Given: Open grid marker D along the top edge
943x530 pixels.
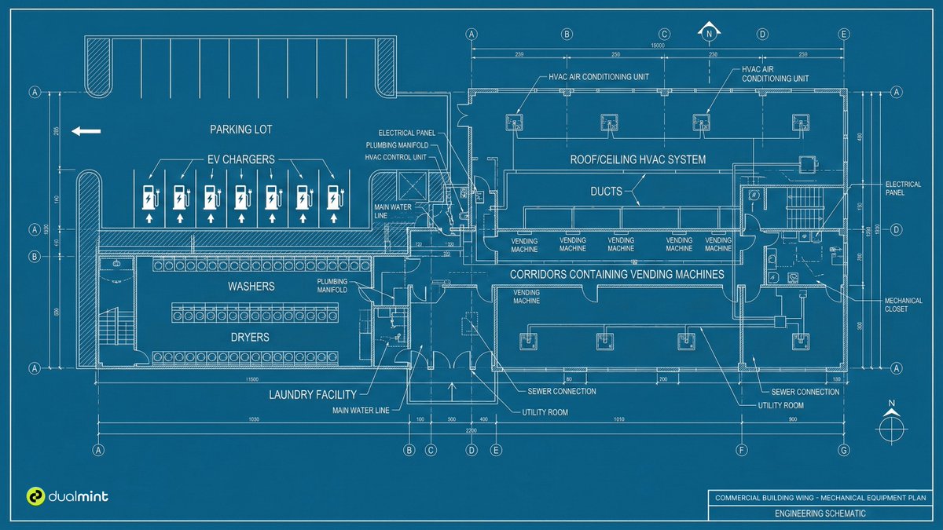Looking at the screenshot, I should (x=761, y=33).
